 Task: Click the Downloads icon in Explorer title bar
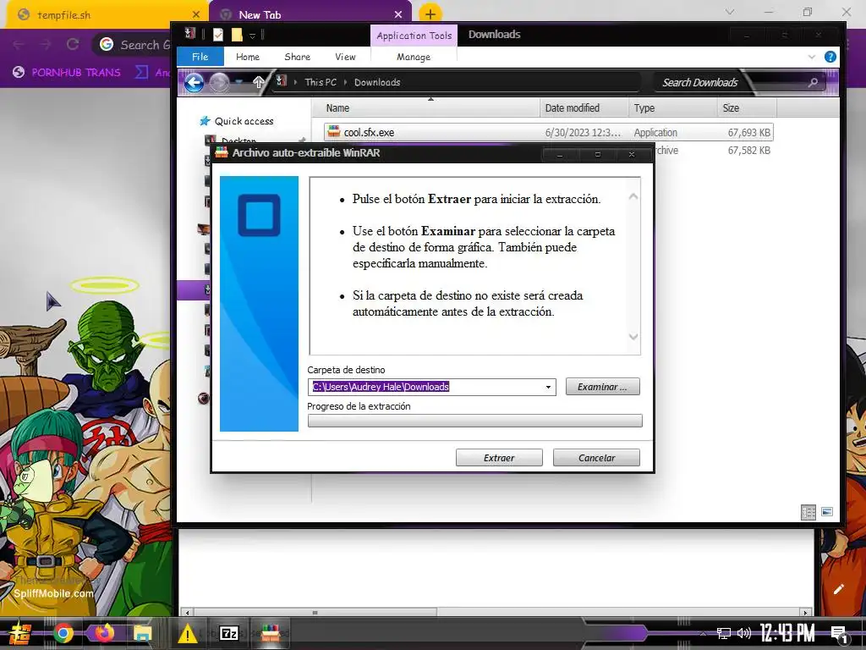coord(190,33)
